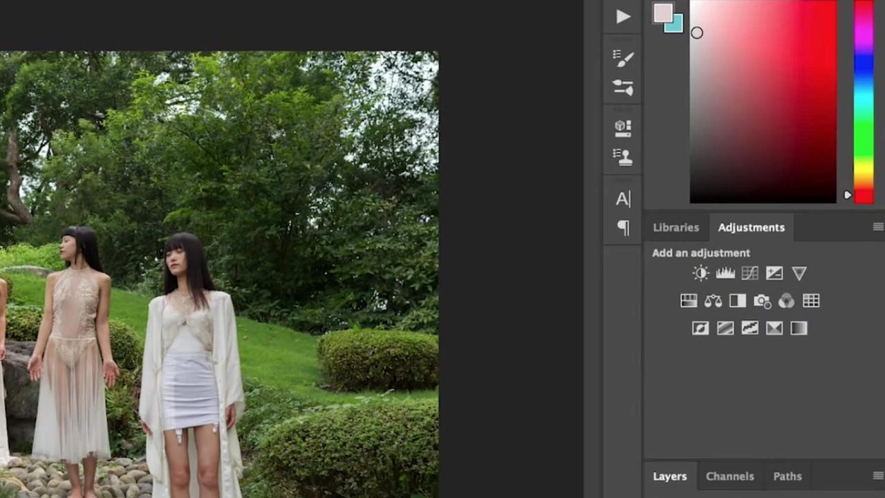885x498 pixels.
Task: Add an Exposure adjustment
Action: pyautogui.click(x=774, y=273)
